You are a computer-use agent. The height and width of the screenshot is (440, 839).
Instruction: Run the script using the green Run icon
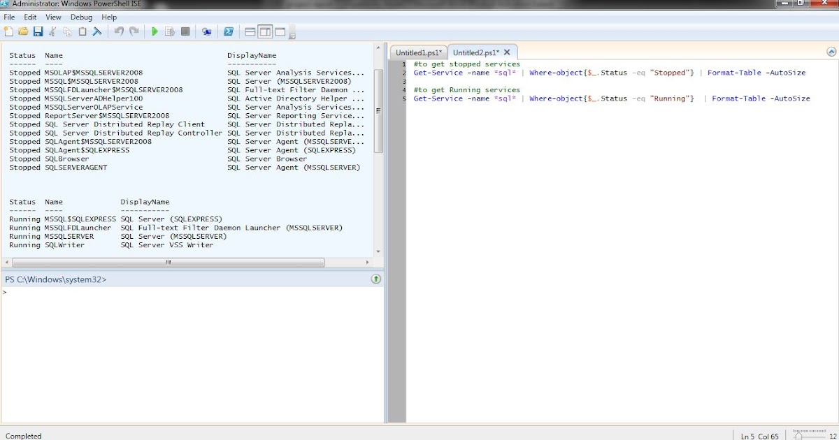pyautogui.click(x=155, y=31)
